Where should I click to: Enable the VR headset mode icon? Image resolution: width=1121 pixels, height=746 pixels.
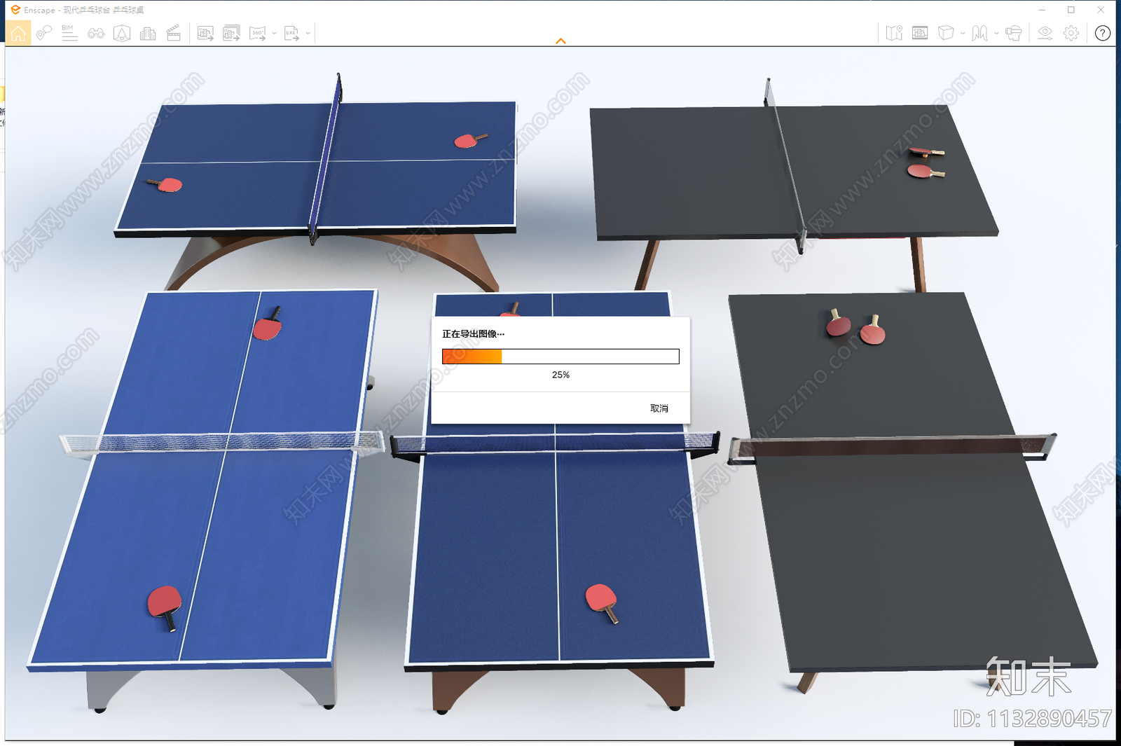pos(1013,33)
